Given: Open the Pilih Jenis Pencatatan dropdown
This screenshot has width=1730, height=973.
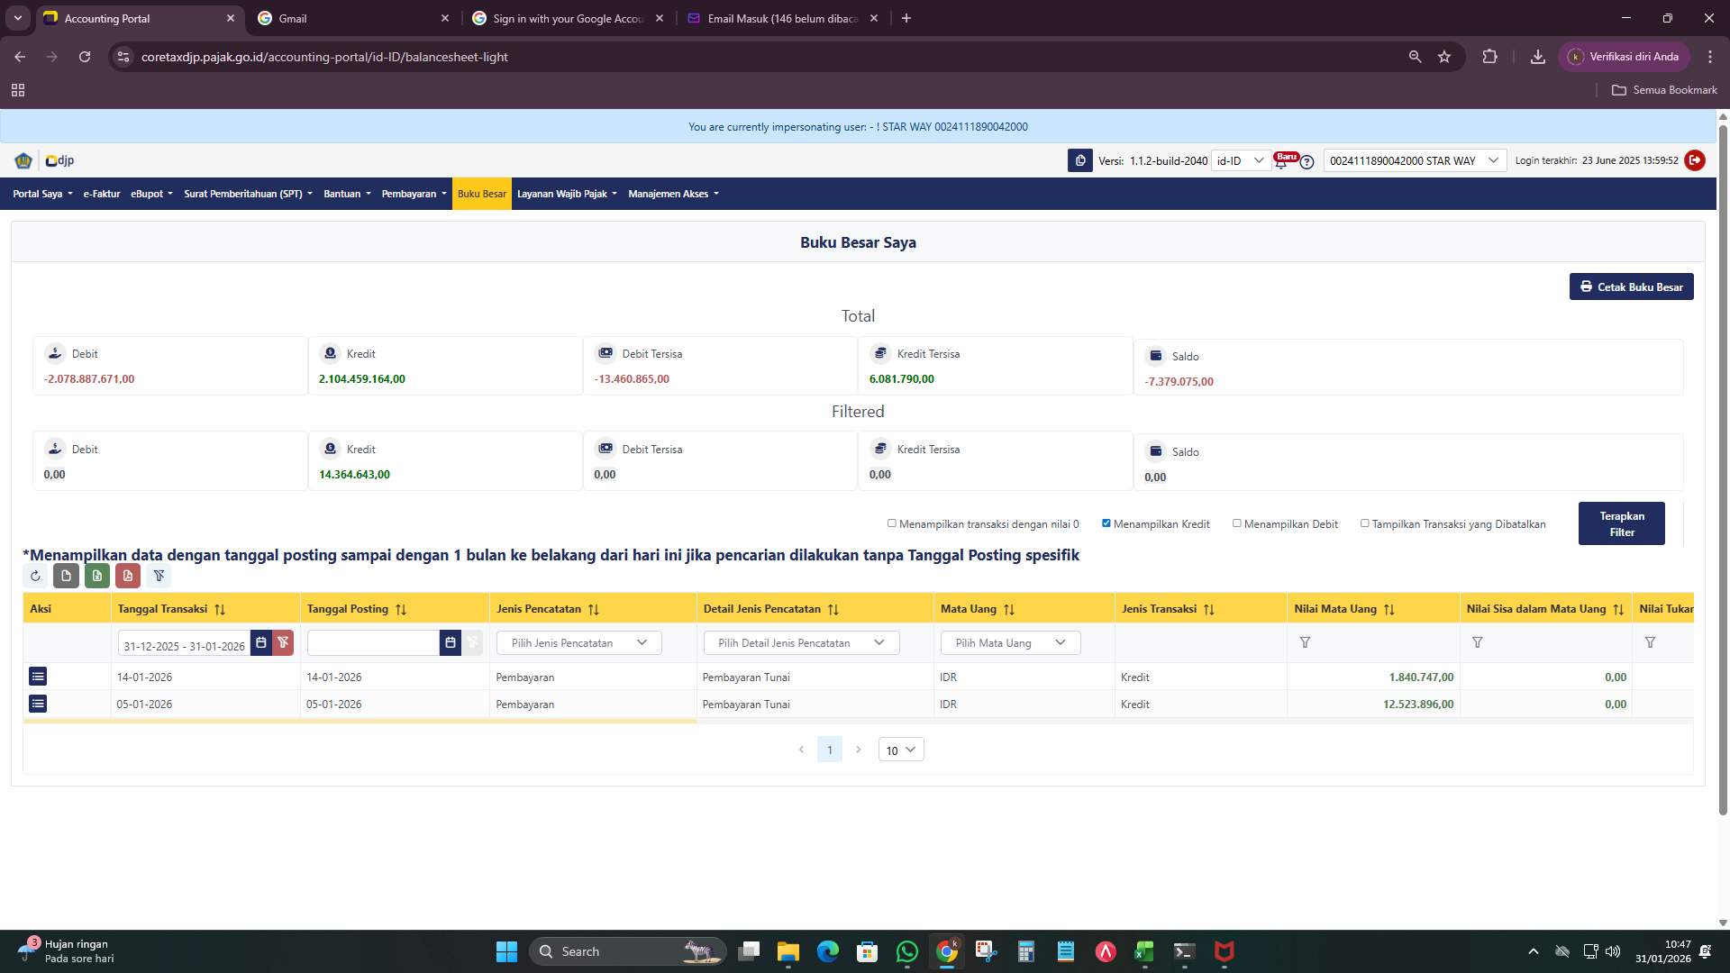Looking at the screenshot, I should 578,642.
